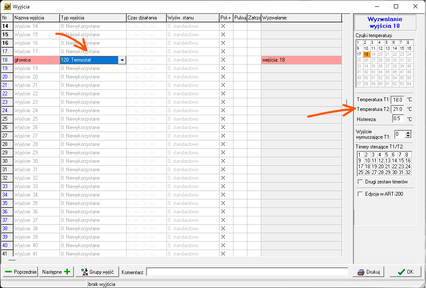Viewport: 426px width, 288px height.
Task: Toggle Pulsuj cell for row 18
Action: tap(240, 60)
